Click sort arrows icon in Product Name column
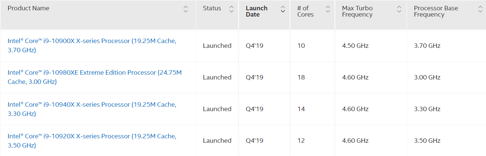The width and height of the screenshot is (486, 156). click(186, 10)
